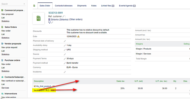Open the Vendor proposals menu heading
Screen dimensions: 190x99
tap(13, 43)
